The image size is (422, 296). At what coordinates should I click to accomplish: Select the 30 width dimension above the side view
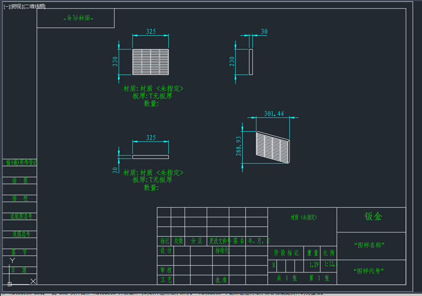coord(264,31)
